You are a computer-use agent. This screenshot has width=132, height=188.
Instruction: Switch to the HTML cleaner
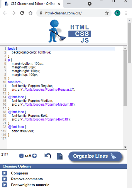79,27
